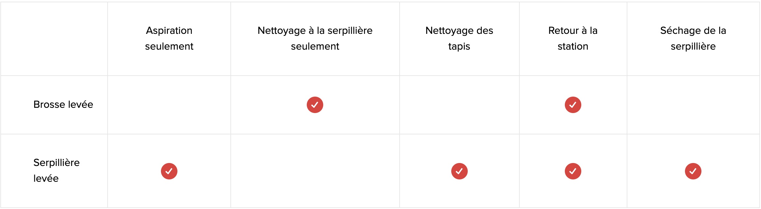Click the Serpillière levée row label
Screen dimensions: 761x209
(x=56, y=171)
